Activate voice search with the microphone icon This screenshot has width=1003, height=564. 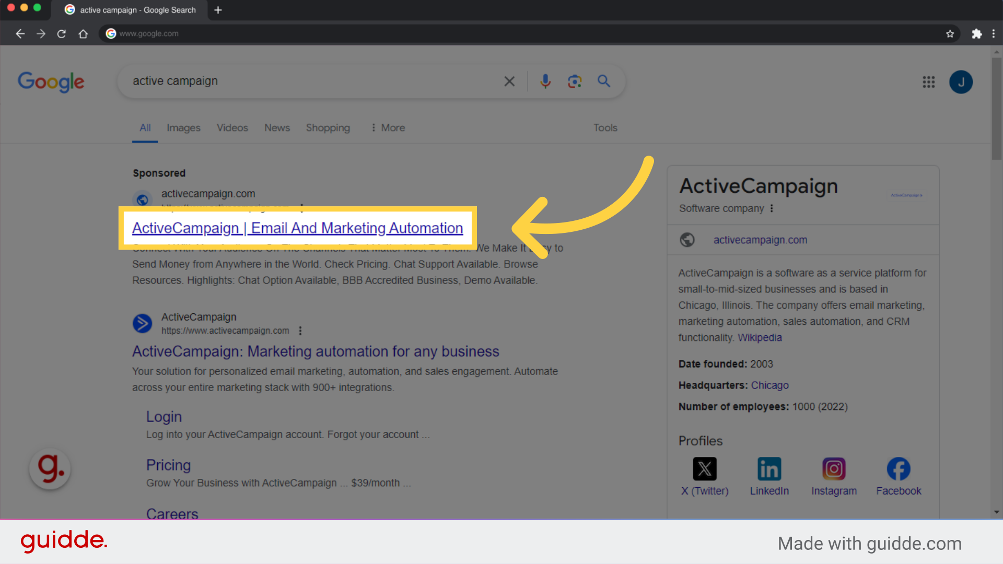pyautogui.click(x=545, y=81)
